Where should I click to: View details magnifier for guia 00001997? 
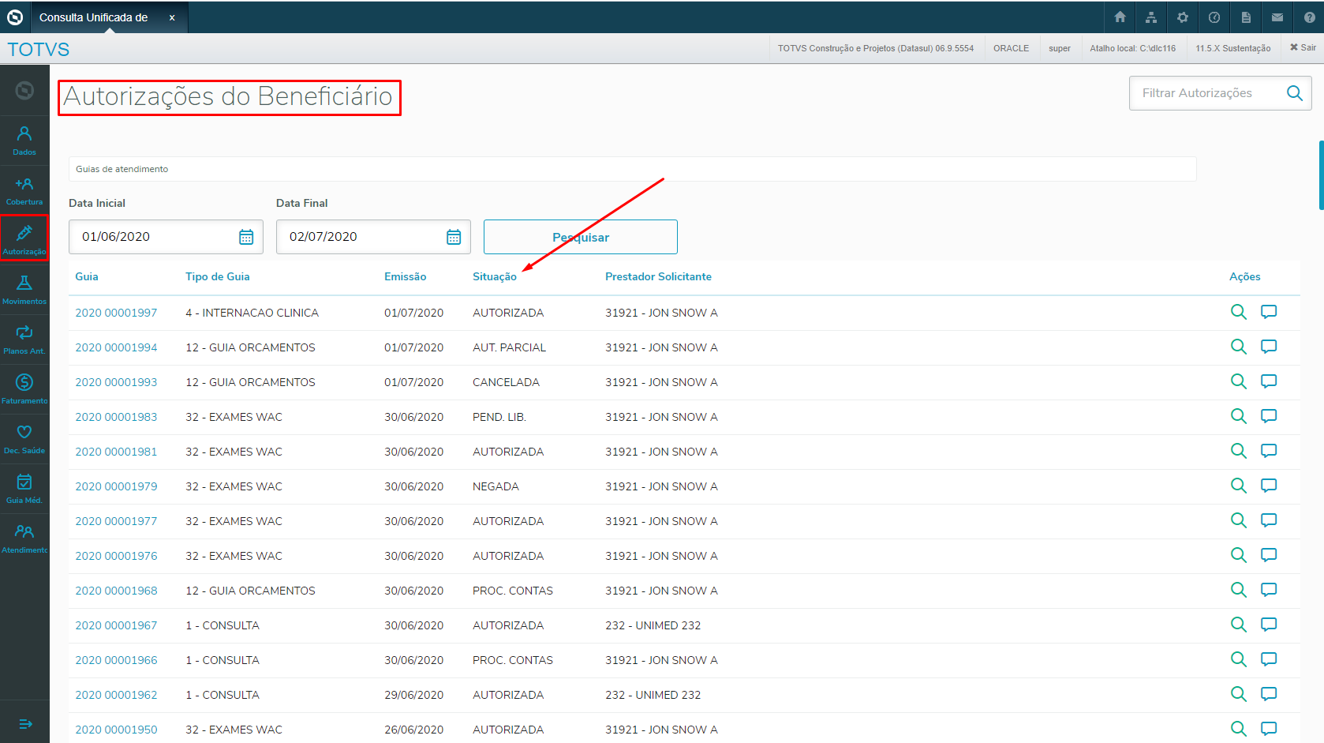1239,312
